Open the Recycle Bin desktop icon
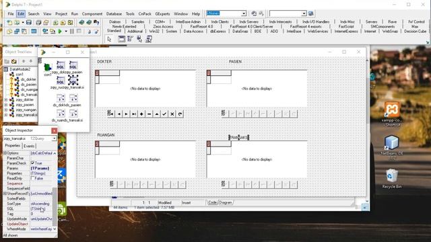The height and width of the screenshot is (242, 431). point(392,179)
